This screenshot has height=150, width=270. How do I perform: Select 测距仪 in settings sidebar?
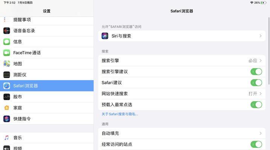tap(47, 75)
